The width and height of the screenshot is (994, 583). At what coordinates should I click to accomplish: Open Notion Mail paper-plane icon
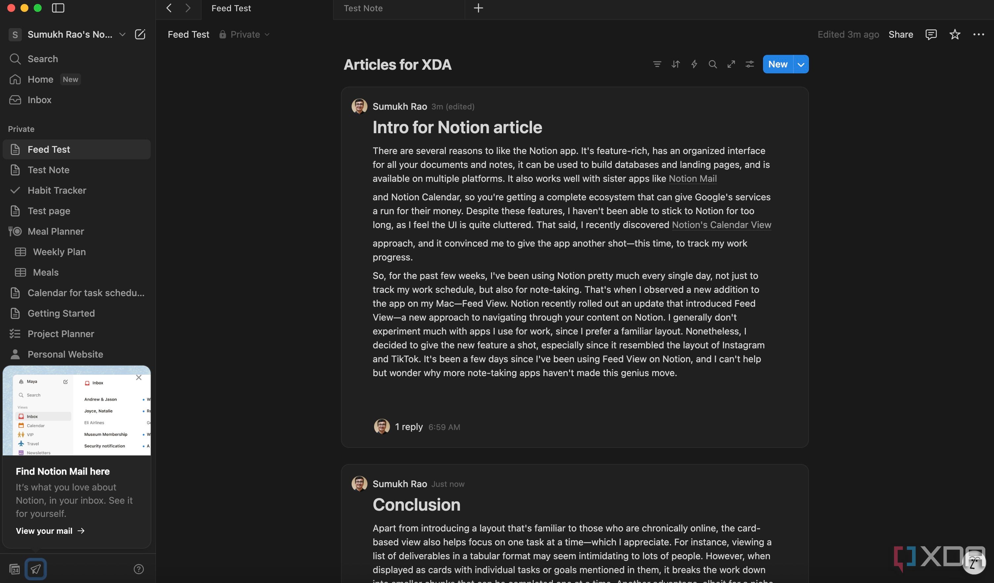[x=35, y=569]
